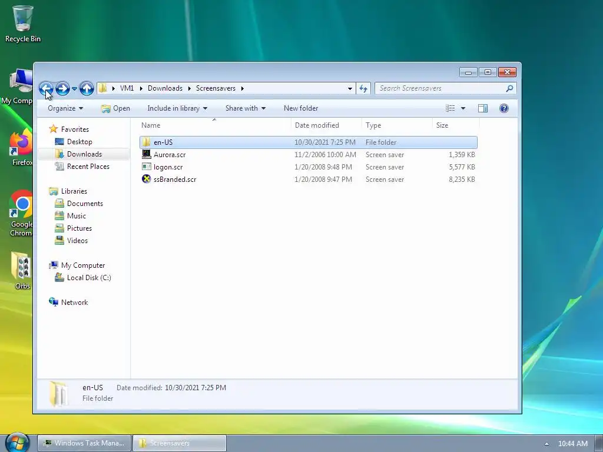Viewport: 603px width, 452px height.
Task: Open Local Disk (C:)
Action: pos(89,278)
